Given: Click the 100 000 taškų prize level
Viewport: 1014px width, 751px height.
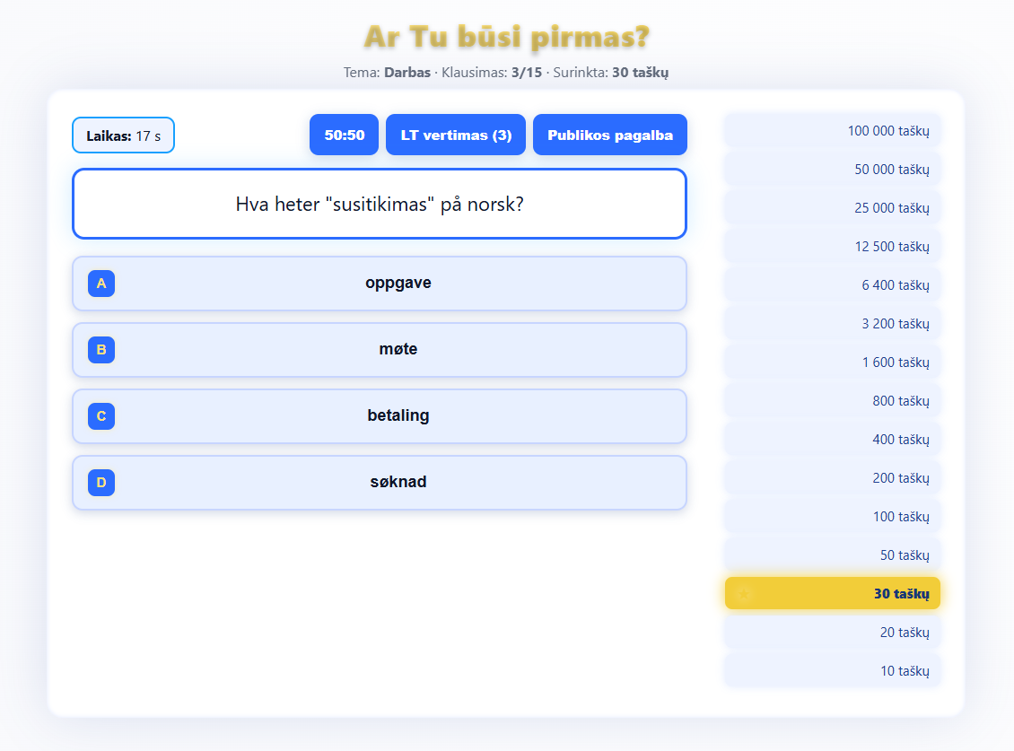Looking at the screenshot, I should click(833, 131).
